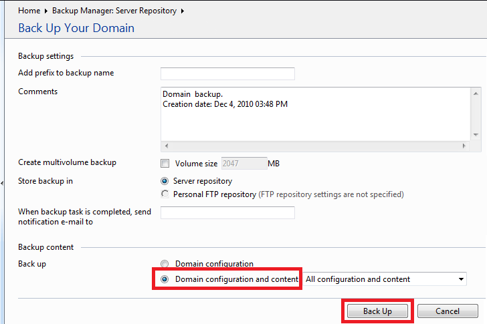Choose Personal FTP repository option

[x=165, y=194]
